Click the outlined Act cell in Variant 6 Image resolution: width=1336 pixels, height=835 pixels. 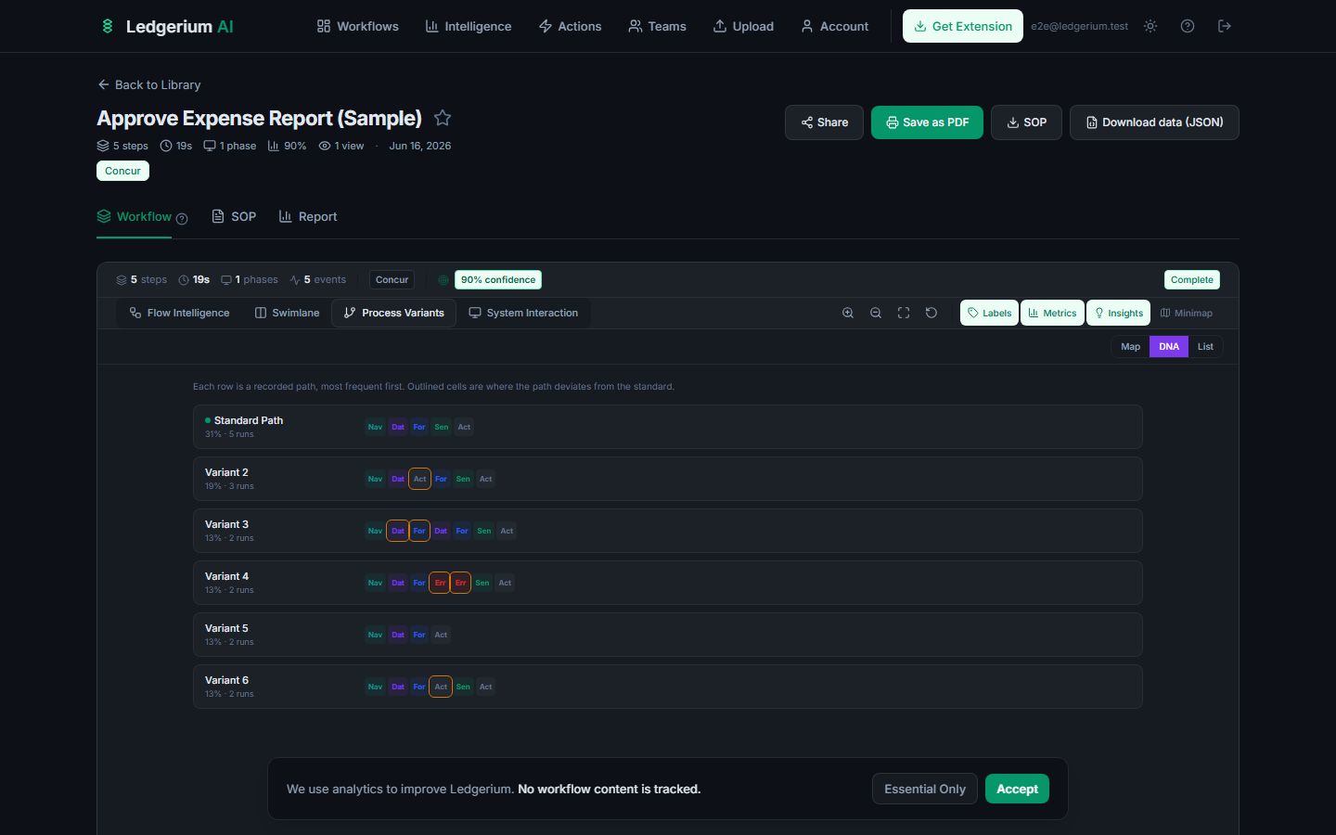click(441, 687)
